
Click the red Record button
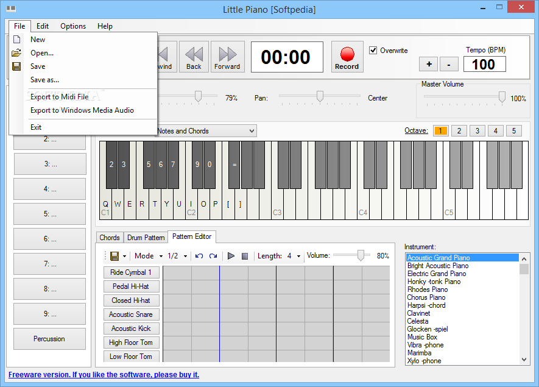tap(347, 57)
